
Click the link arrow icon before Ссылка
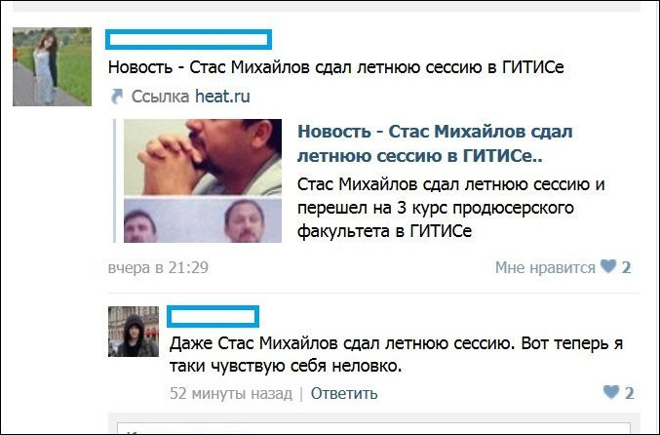(x=117, y=97)
